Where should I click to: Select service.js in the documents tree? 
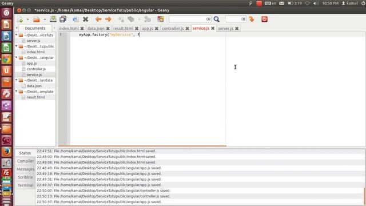tap(34, 74)
